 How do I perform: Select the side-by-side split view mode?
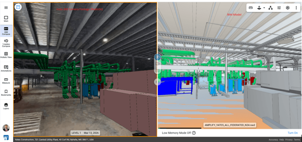click(x=157, y=57)
